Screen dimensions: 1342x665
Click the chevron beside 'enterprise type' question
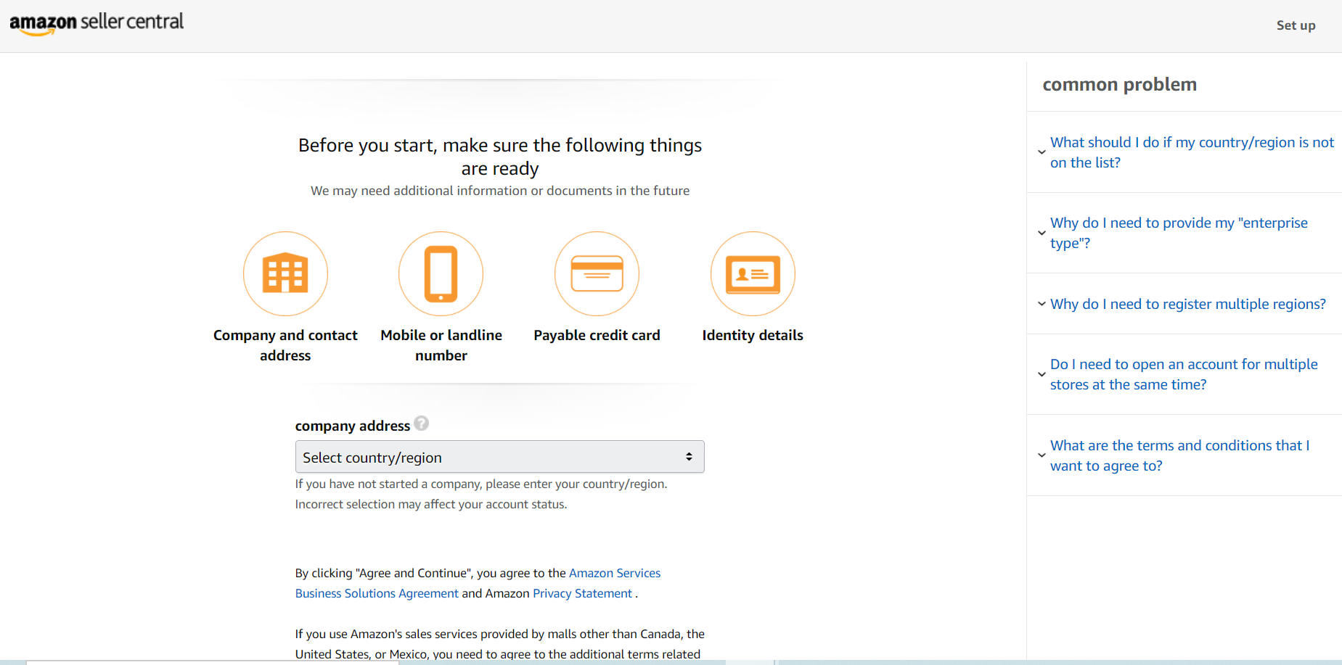point(1042,234)
